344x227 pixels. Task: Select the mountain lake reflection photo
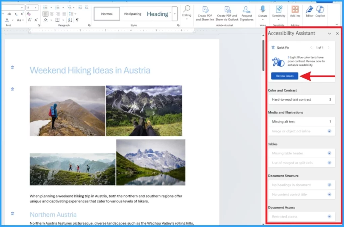[151, 163]
